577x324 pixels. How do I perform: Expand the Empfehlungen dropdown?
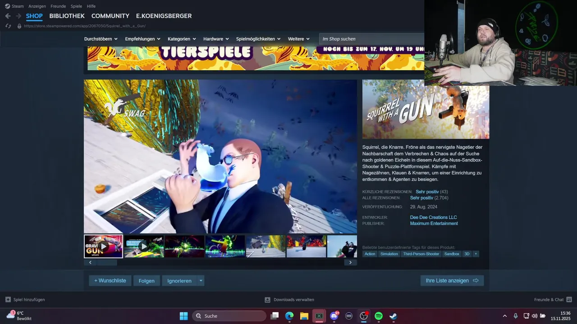(x=142, y=39)
